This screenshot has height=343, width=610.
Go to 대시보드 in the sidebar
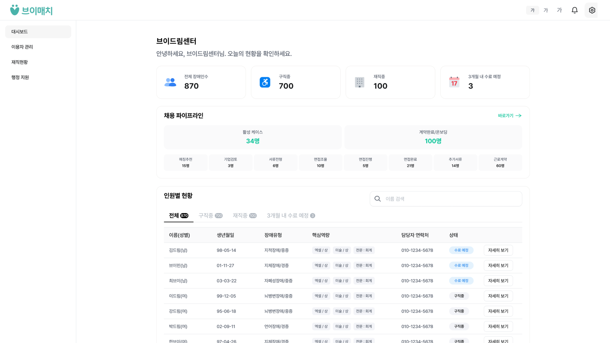coord(38,32)
